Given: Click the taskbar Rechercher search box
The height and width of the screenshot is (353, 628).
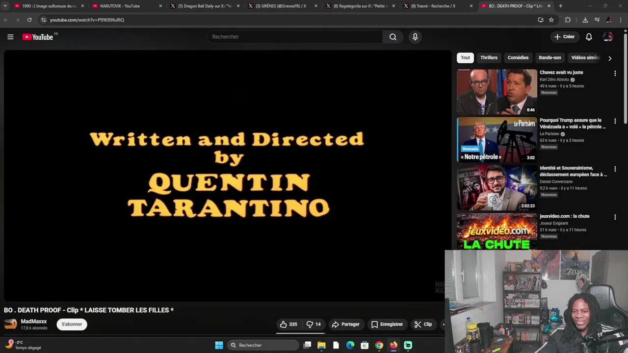Looking at the screenshot, I should click(x=263, y=345).
